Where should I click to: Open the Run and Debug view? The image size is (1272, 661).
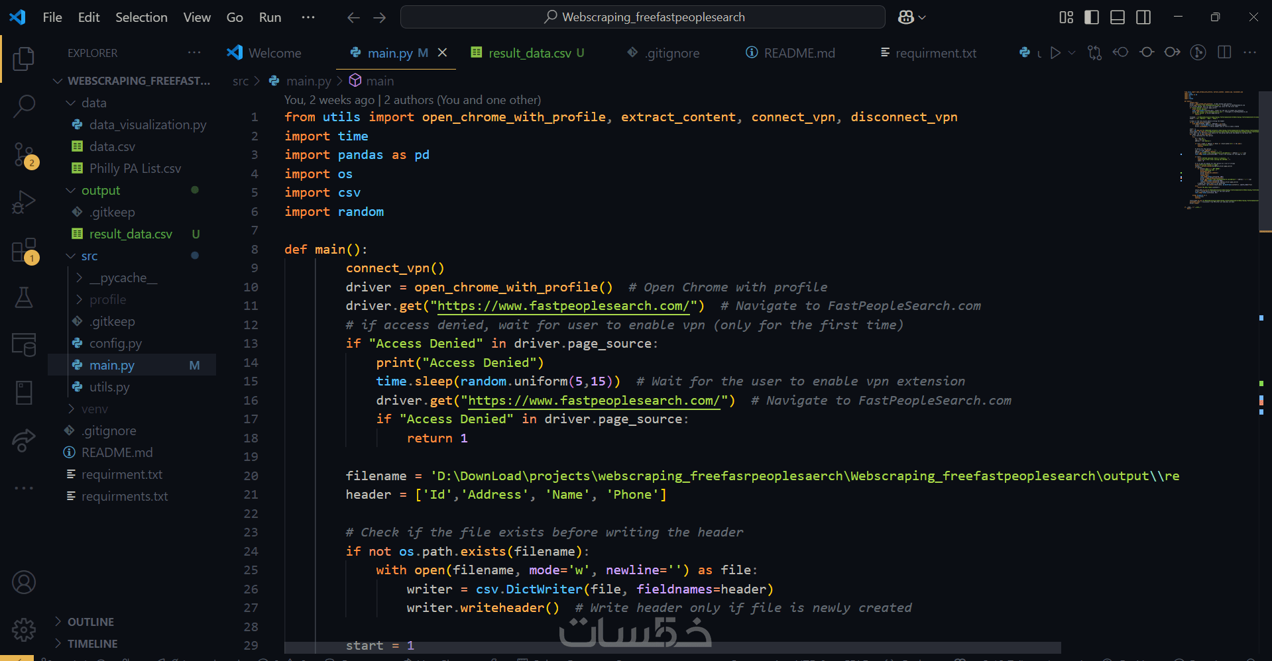[x=24, y=202]
